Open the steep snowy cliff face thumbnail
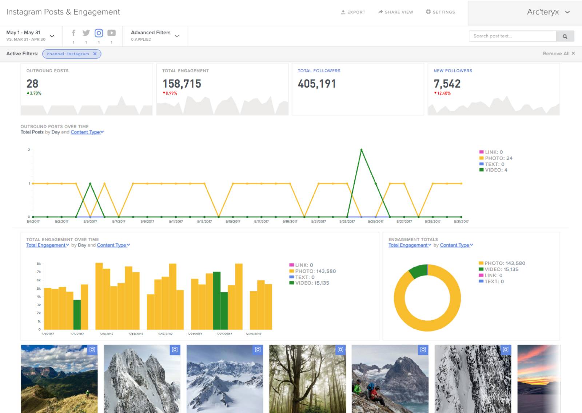This screenshot has height=413, width=582. click(x=473, y=379)
